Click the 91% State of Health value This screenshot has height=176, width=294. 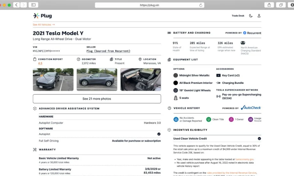175,43
